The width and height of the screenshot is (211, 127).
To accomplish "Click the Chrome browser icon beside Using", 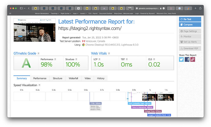I will pos(83,45).
